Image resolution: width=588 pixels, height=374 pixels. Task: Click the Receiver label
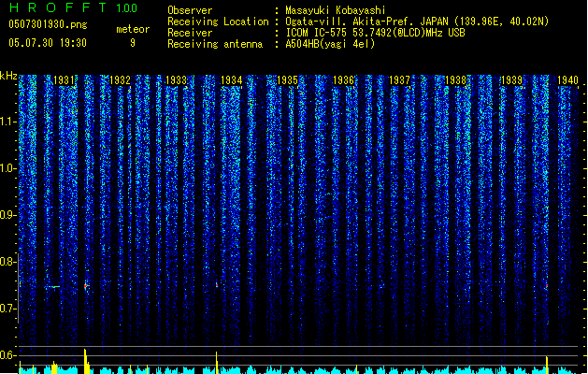pyautogui.click(x=190, y=33)
